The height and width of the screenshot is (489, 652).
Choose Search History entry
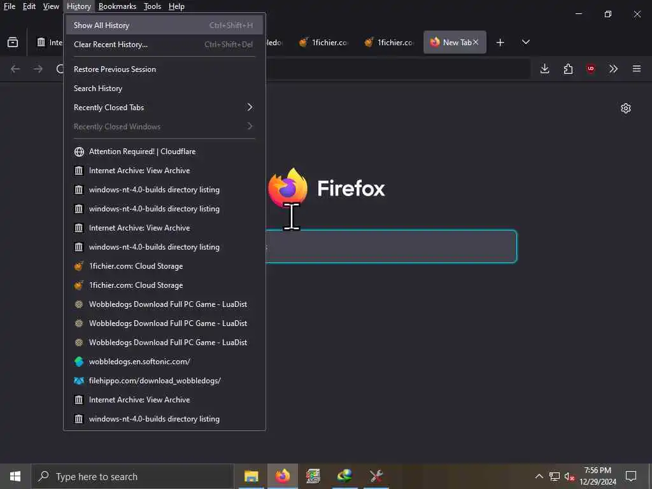164,89
